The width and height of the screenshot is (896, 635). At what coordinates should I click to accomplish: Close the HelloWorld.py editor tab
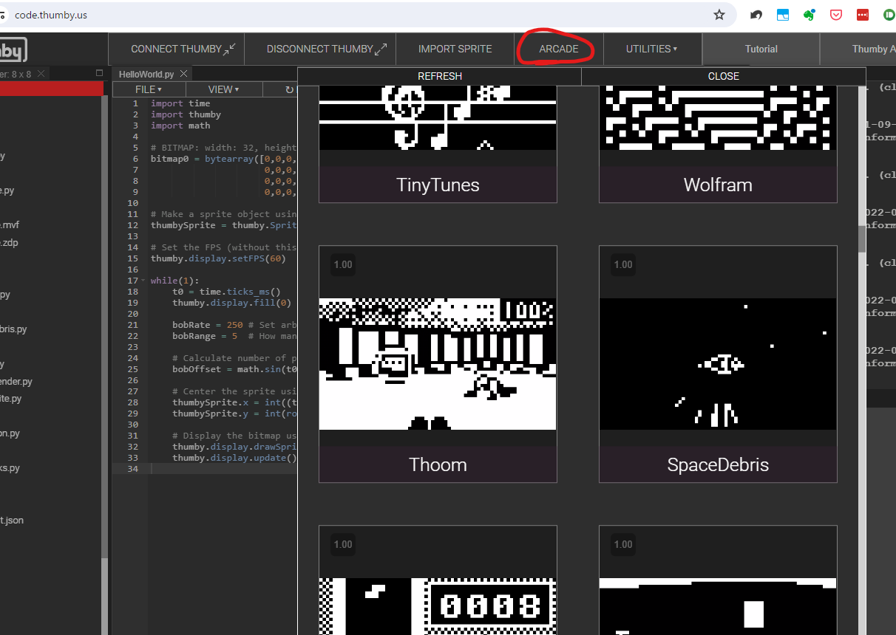click(183, 74)
